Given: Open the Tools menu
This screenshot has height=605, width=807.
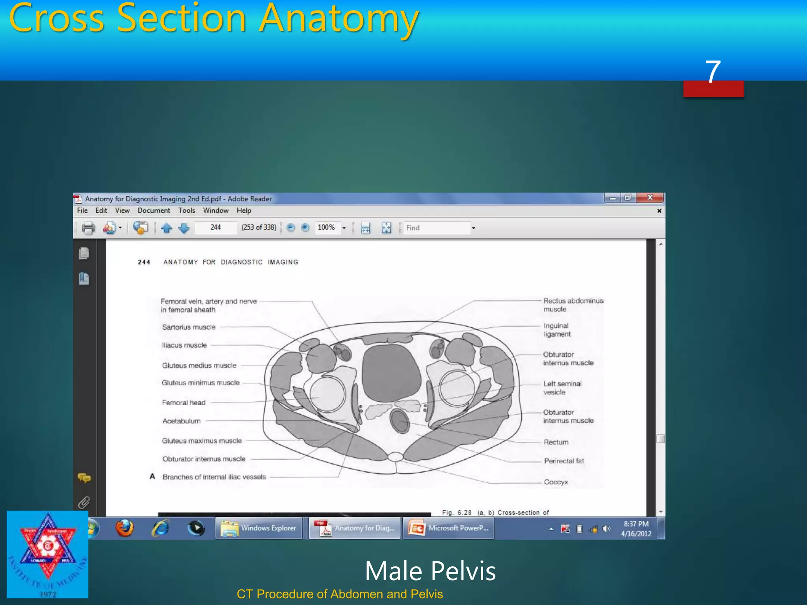Looking at the screenshot, I should click(187, 210).
